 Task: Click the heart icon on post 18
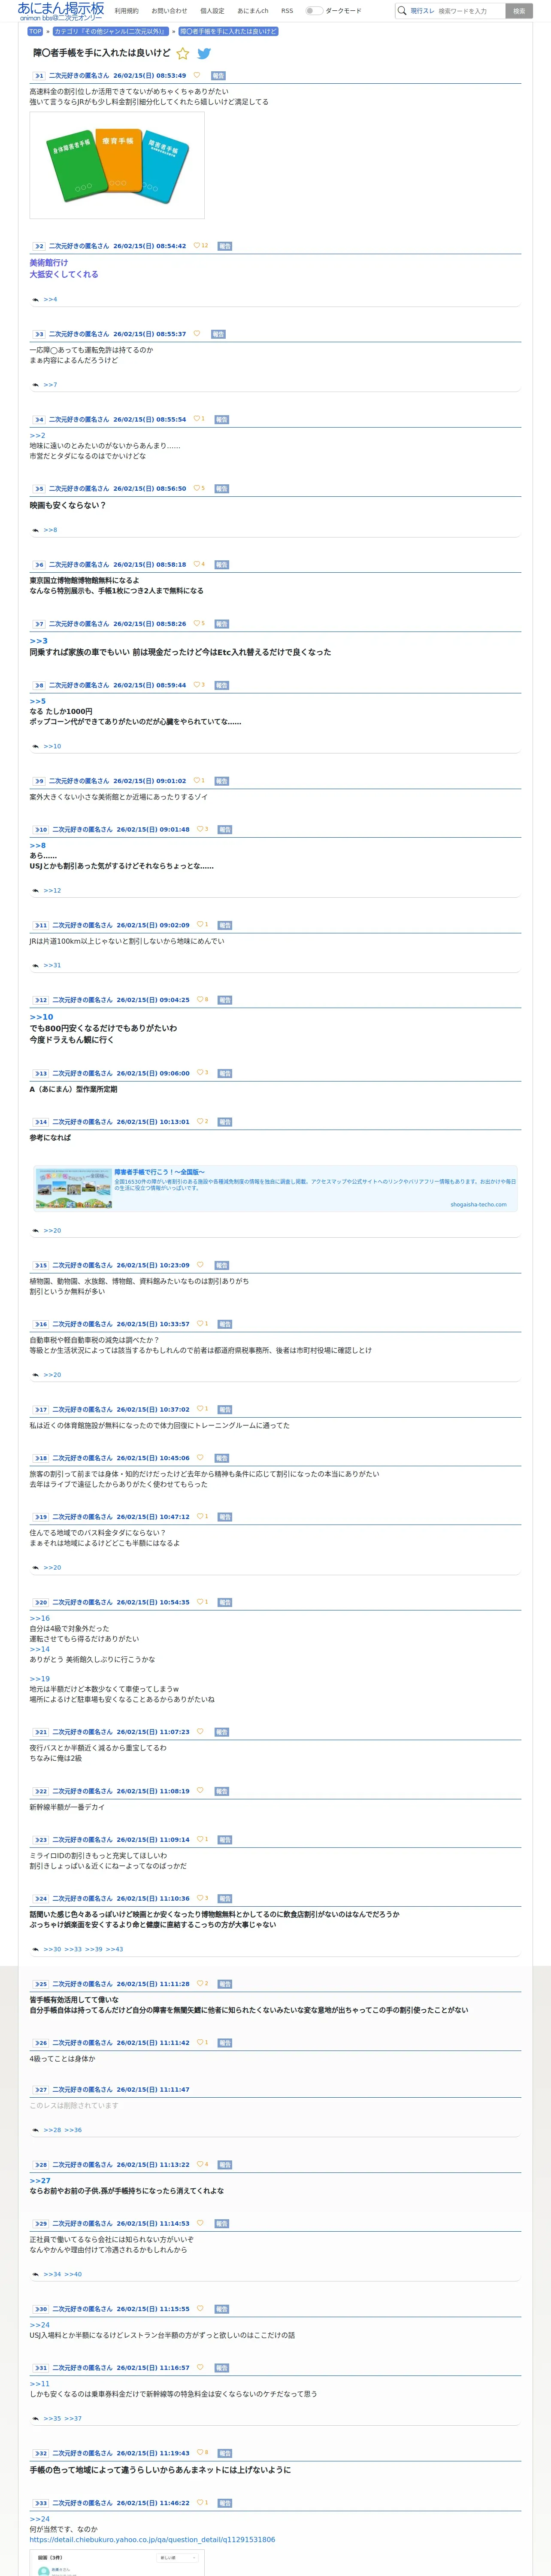(x=200, y=1458)
